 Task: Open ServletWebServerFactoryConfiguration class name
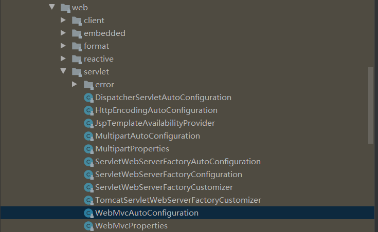[169, 175]
